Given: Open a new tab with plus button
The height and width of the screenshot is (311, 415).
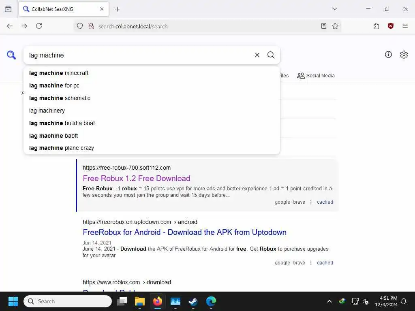Looking at the screenshot, I should [118, 9].
